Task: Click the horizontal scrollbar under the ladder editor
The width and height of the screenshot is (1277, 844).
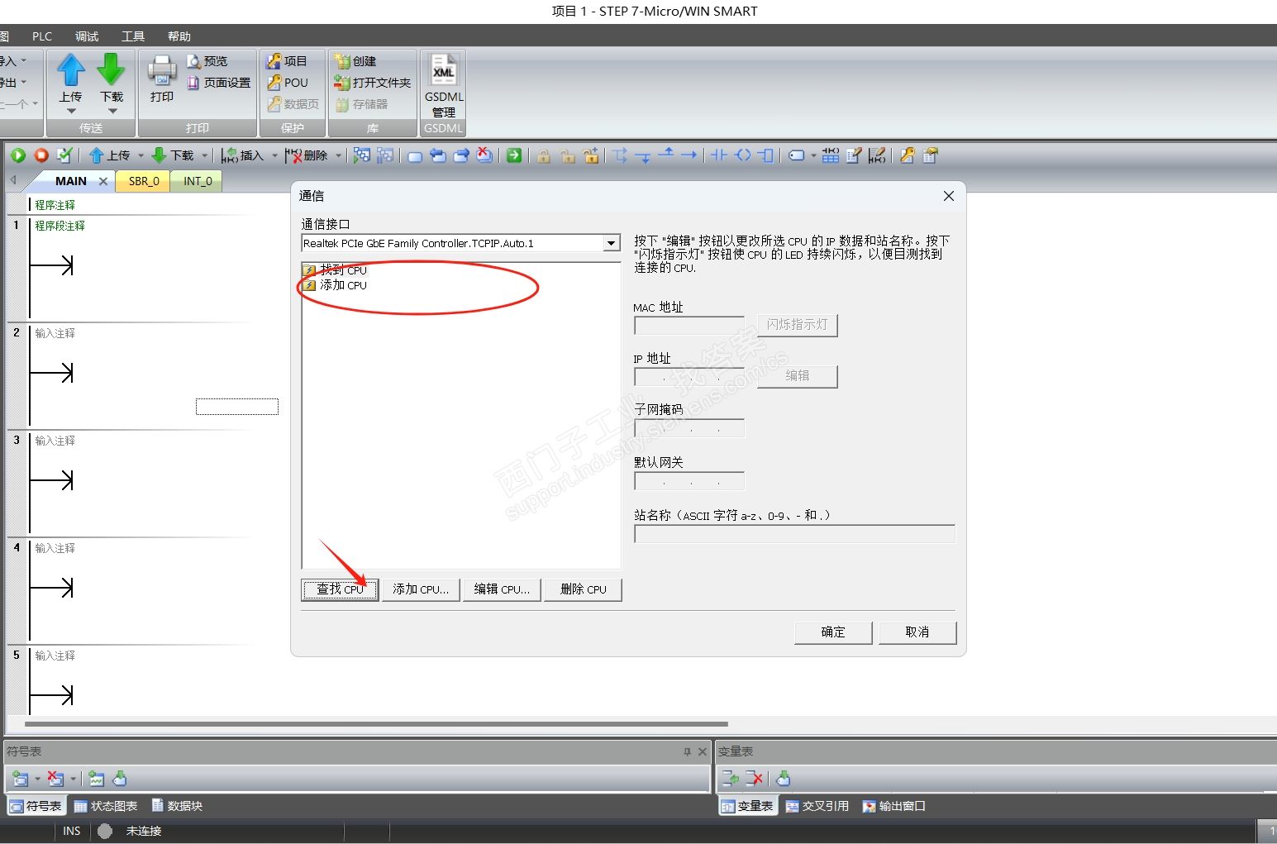Action: coord(376,724)
